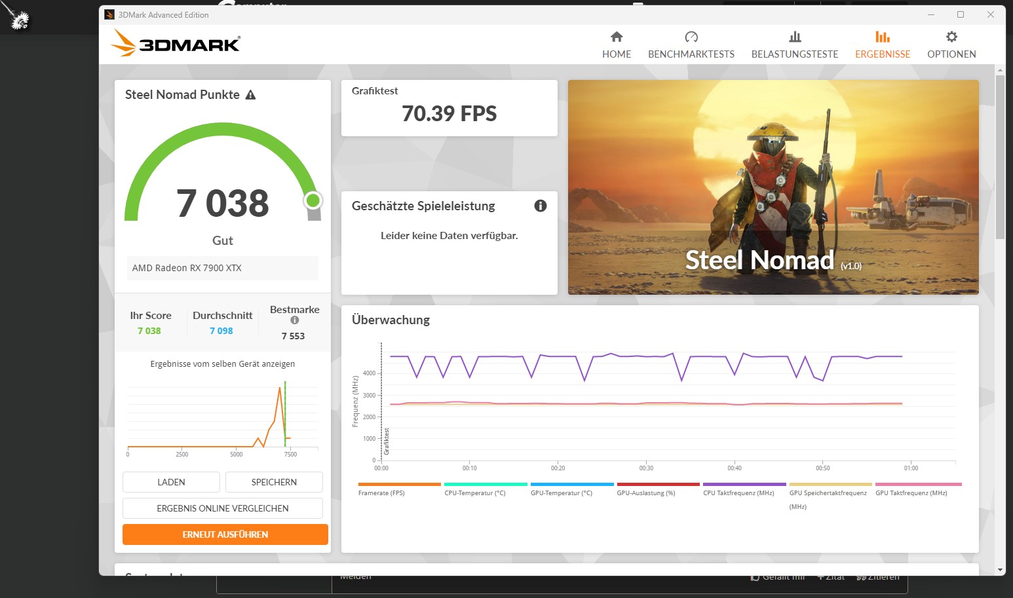The height and width of the screenshot is (598, 1013).
Task: Toggle GPU Taktfrequenz (MHz) legend swatch
Action: (919, 485)
